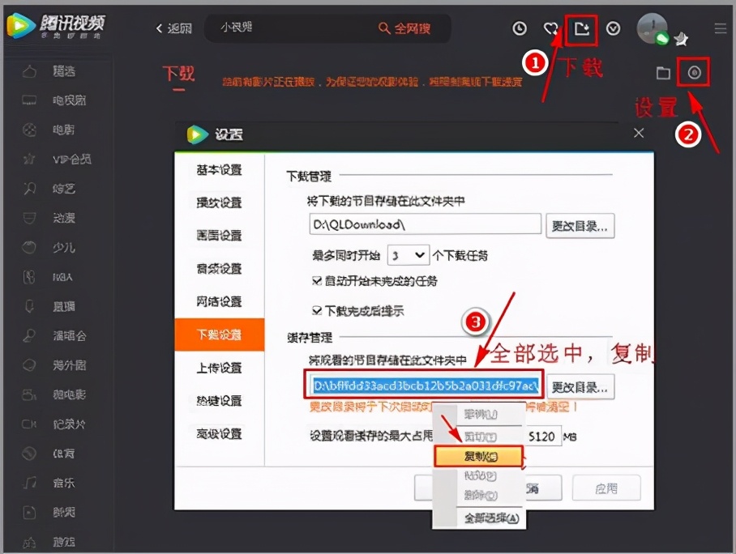This screenshot has height=554, width=736.
Task: Click 更改目录 button next to download path
Action: click(580, 226)
